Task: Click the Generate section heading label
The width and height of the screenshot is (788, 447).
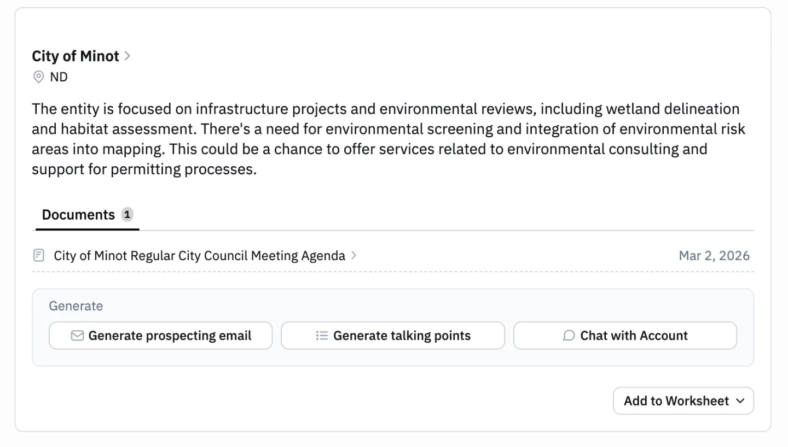Action: tap(76, 306)
